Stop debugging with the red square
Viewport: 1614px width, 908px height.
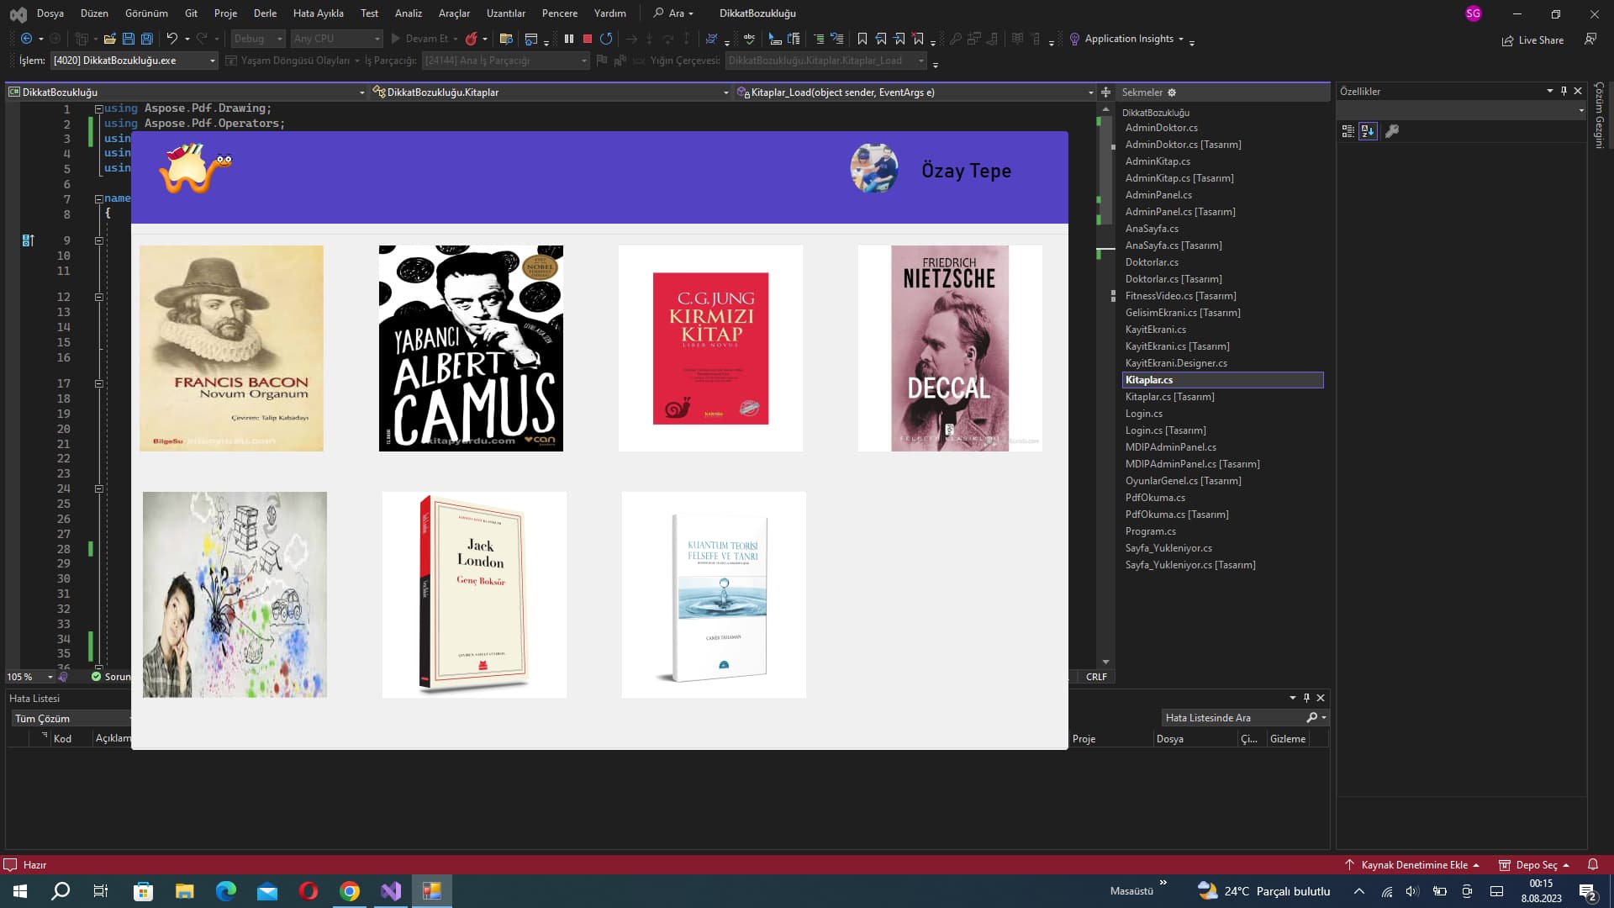[588, 39]
